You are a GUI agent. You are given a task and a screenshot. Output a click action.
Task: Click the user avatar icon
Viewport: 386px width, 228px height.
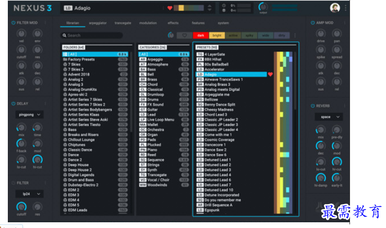pos(335,8)
